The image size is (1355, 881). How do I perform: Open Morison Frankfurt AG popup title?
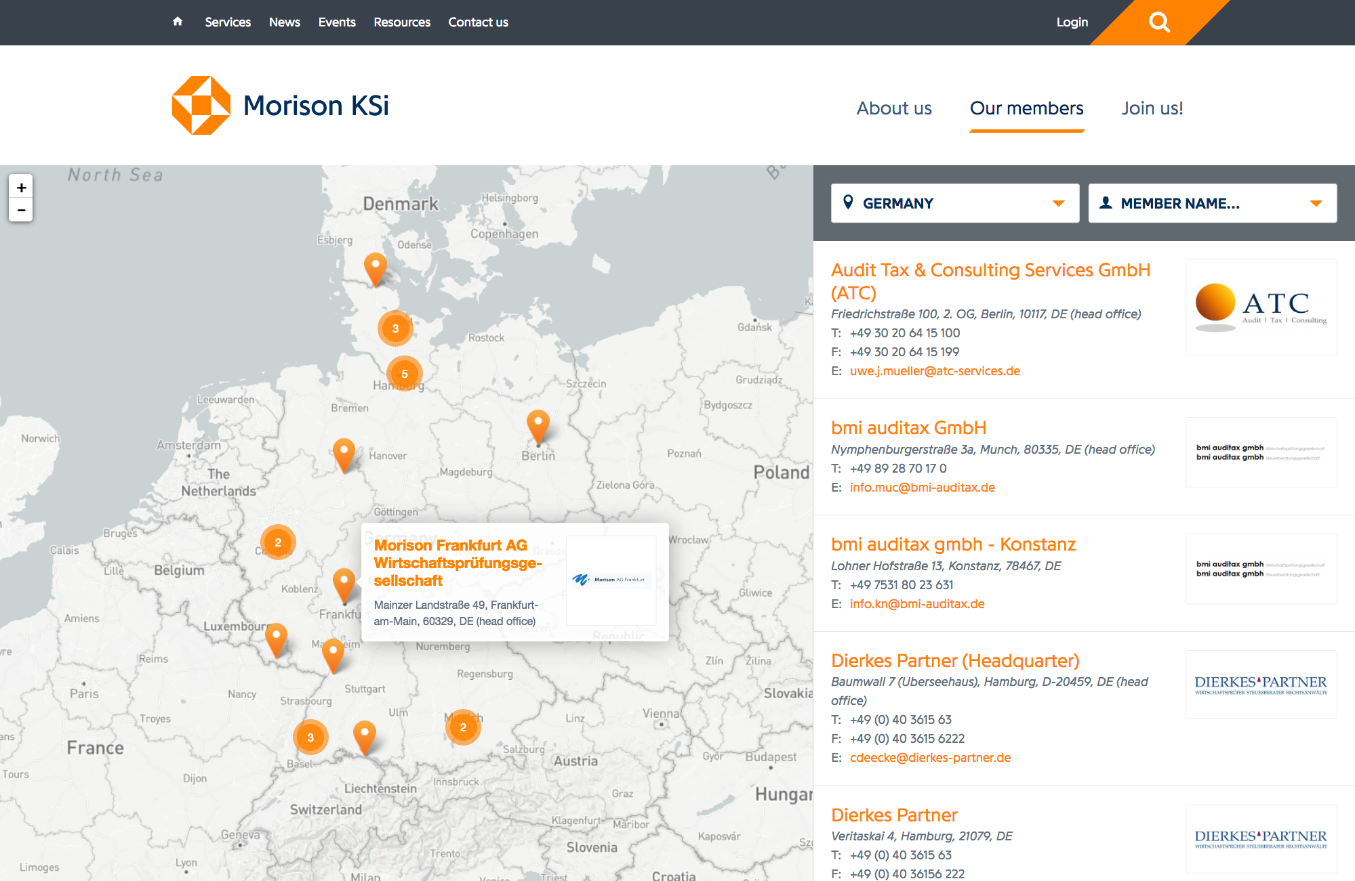(x=458, y=563)
